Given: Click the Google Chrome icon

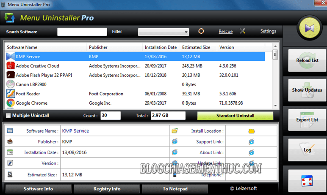Looking at the screenshot, I should (11, 103).
